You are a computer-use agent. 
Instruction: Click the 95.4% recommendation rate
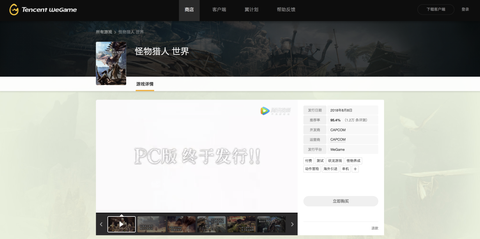click(x=335, y=120)
